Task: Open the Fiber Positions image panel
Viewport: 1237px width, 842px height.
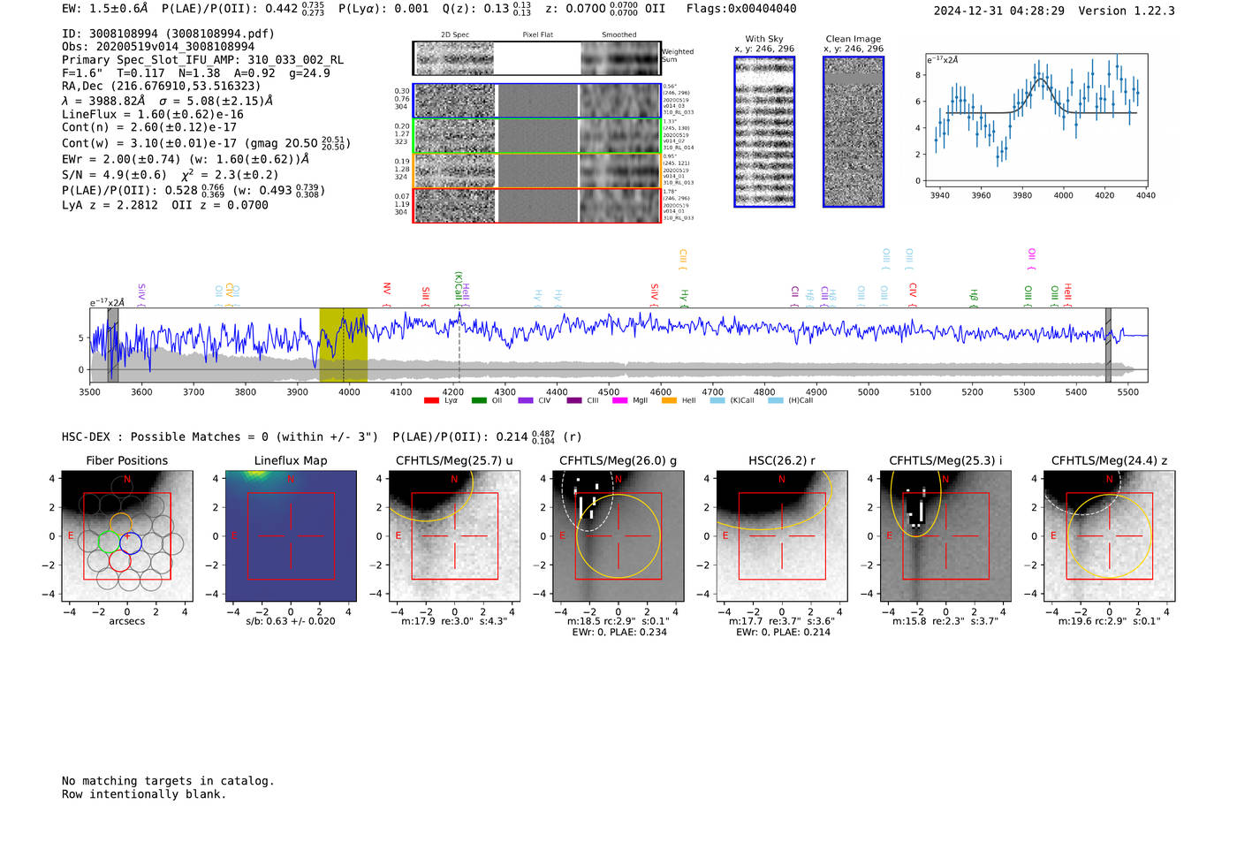Action: tap(127, 535)
